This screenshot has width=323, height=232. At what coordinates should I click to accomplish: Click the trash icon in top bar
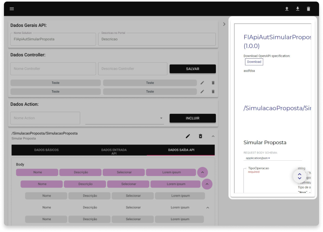click(308, 9)
